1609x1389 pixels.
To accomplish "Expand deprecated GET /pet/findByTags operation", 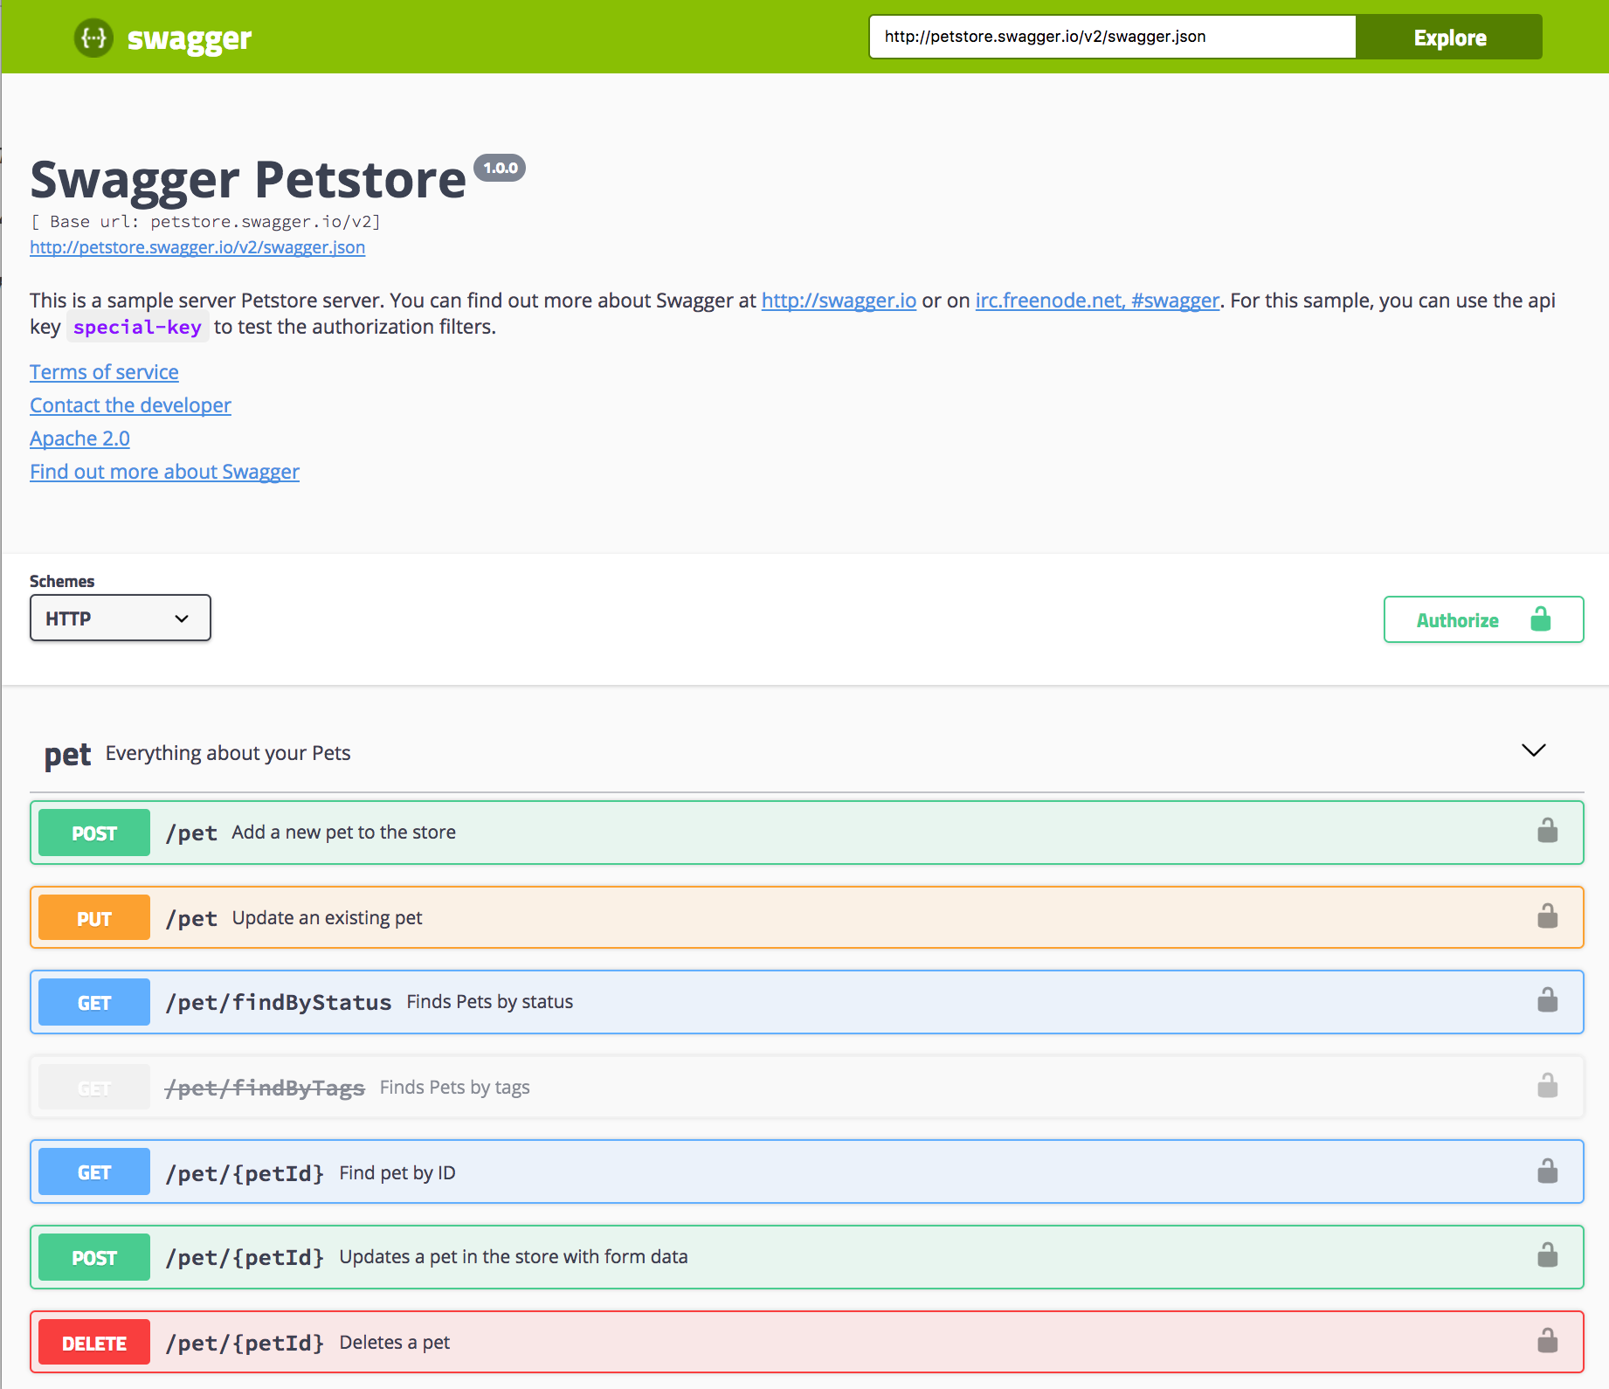I will 806,1088.
